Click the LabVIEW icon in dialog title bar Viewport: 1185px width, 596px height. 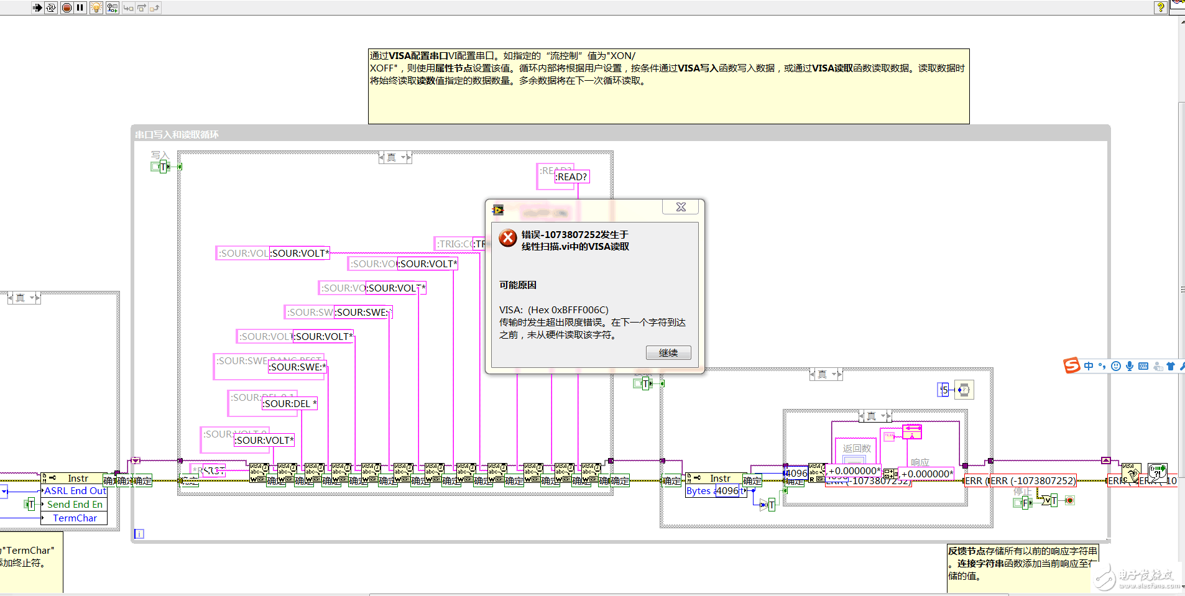pyautogui.click(x=498, y=209)
